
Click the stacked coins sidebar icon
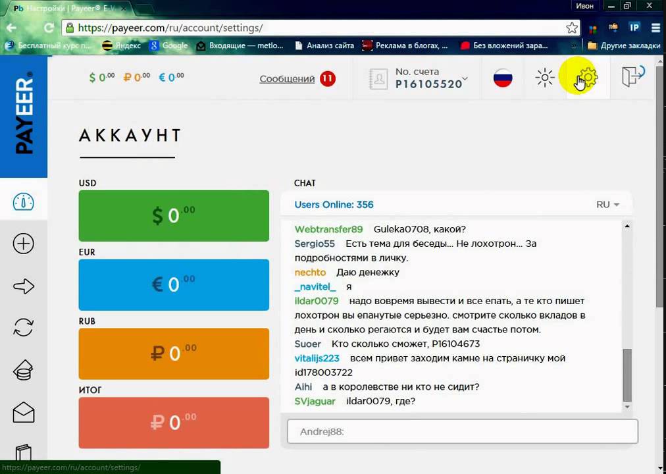tap(23, 370)
